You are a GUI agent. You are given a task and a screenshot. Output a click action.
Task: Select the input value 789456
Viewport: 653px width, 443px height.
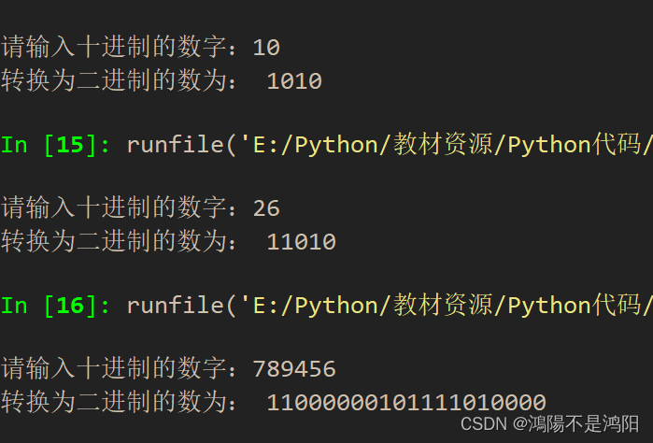coord(294,369)
